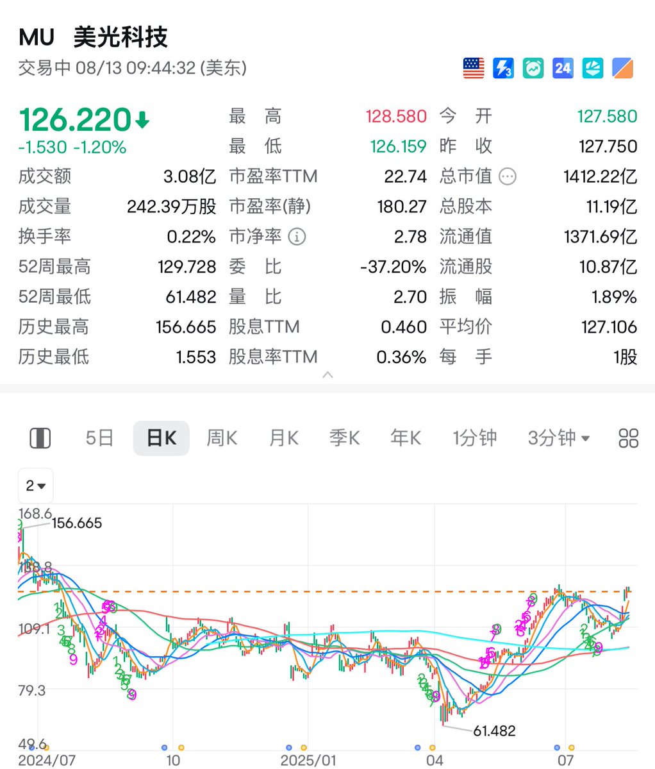Tap the ellipsis icon beside 总市值
The image size is (655, 769).
508,176
